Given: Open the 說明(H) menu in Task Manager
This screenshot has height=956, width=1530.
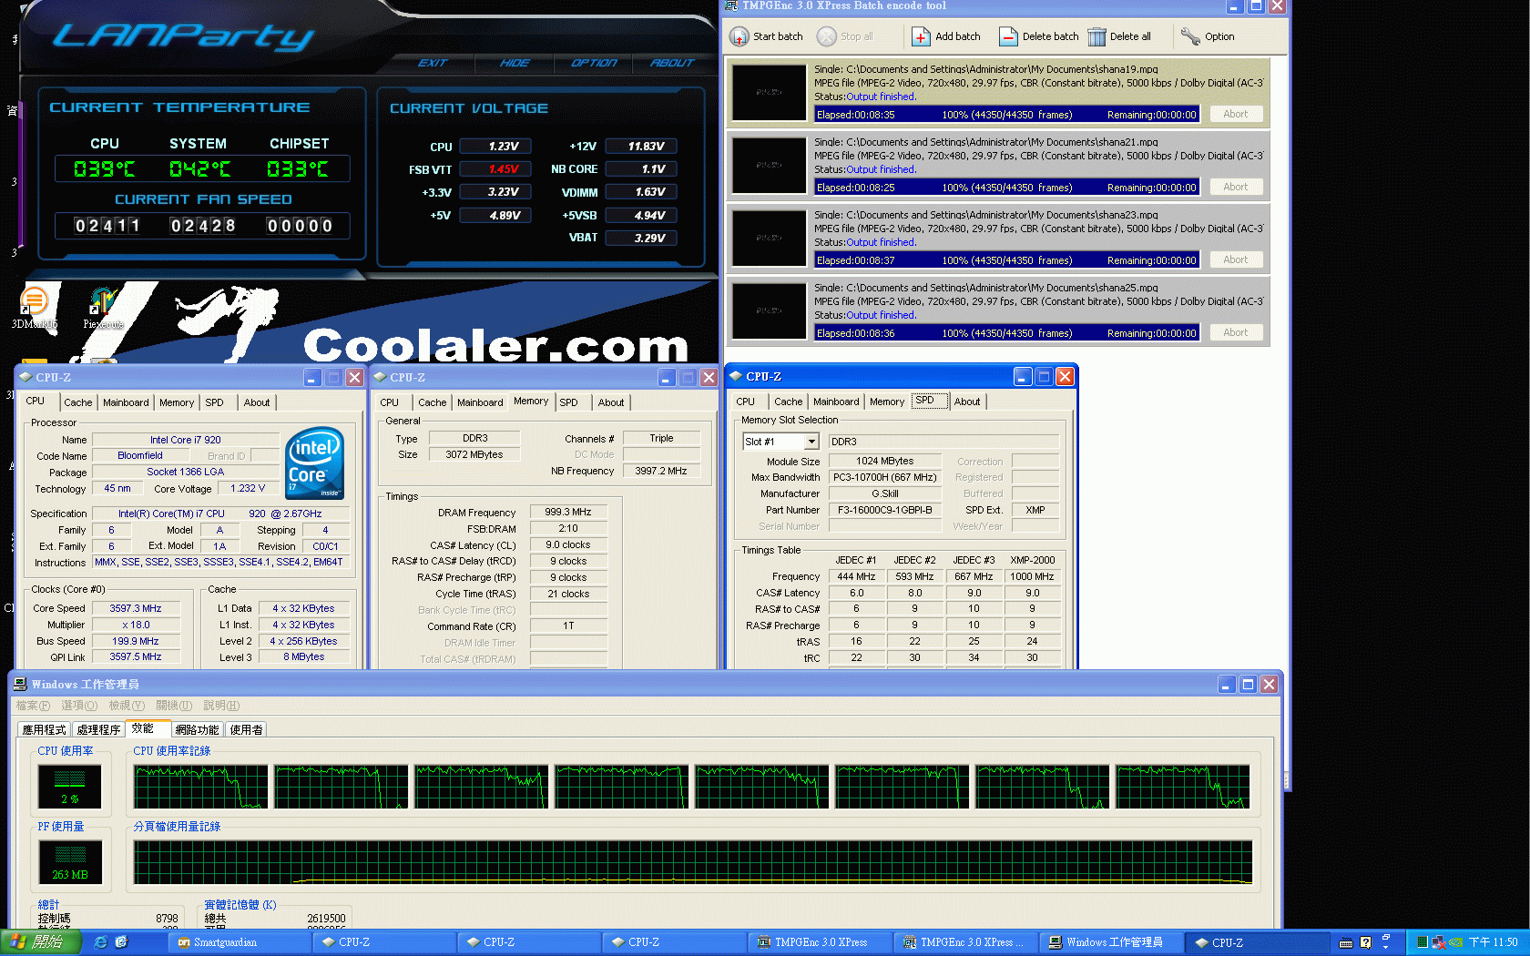Looking at the screenshot, I should coord(221,706).
